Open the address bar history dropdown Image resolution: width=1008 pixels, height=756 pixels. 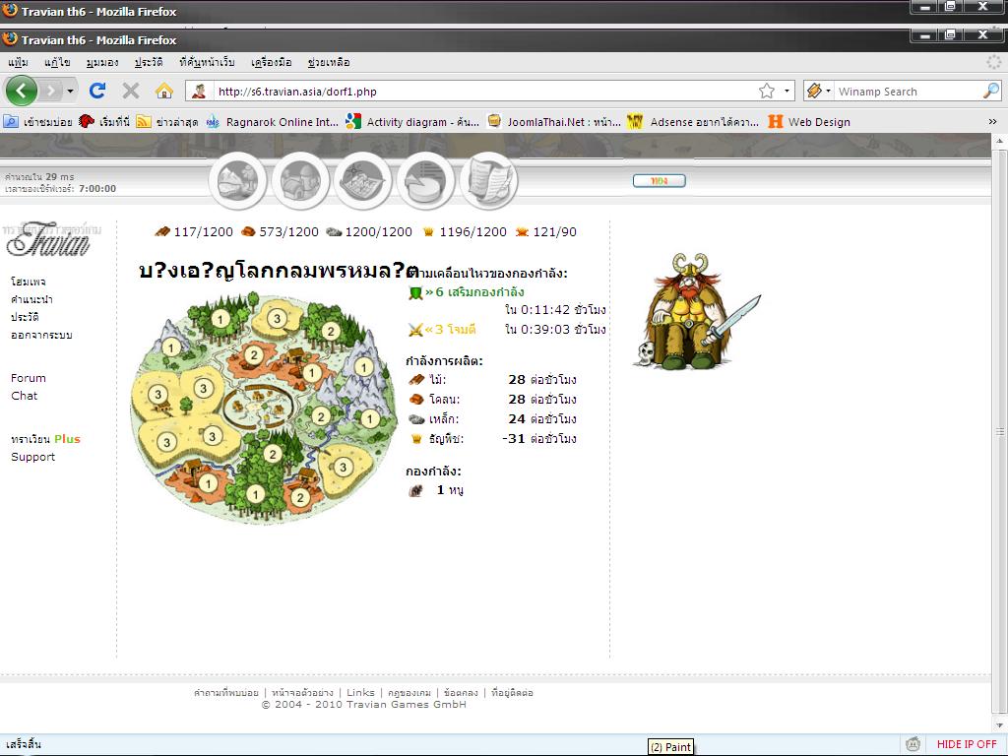point(787,92)
